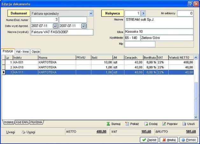Click the row indicator arrow for KA-111

[x=4, y=72]
